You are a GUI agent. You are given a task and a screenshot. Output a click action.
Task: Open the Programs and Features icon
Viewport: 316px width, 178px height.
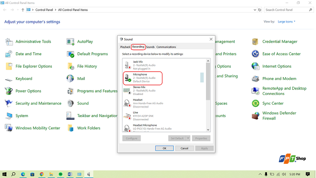click(x=70, y=91)
